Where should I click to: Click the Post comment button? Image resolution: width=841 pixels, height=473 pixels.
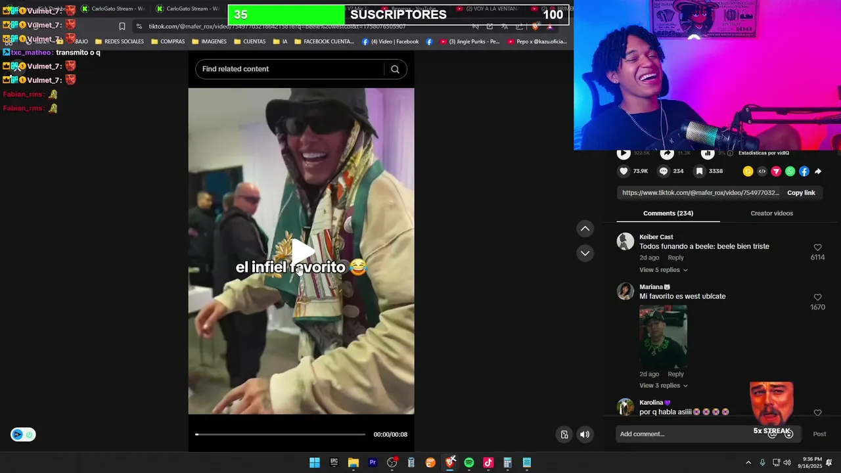tap(819, 434)
